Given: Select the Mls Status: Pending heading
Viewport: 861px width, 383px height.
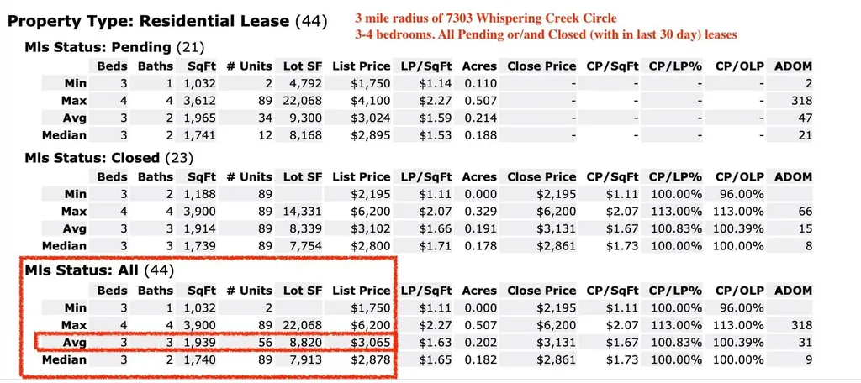Looking at the screenshot, I should pyautogui.click(x=114, y=47).
